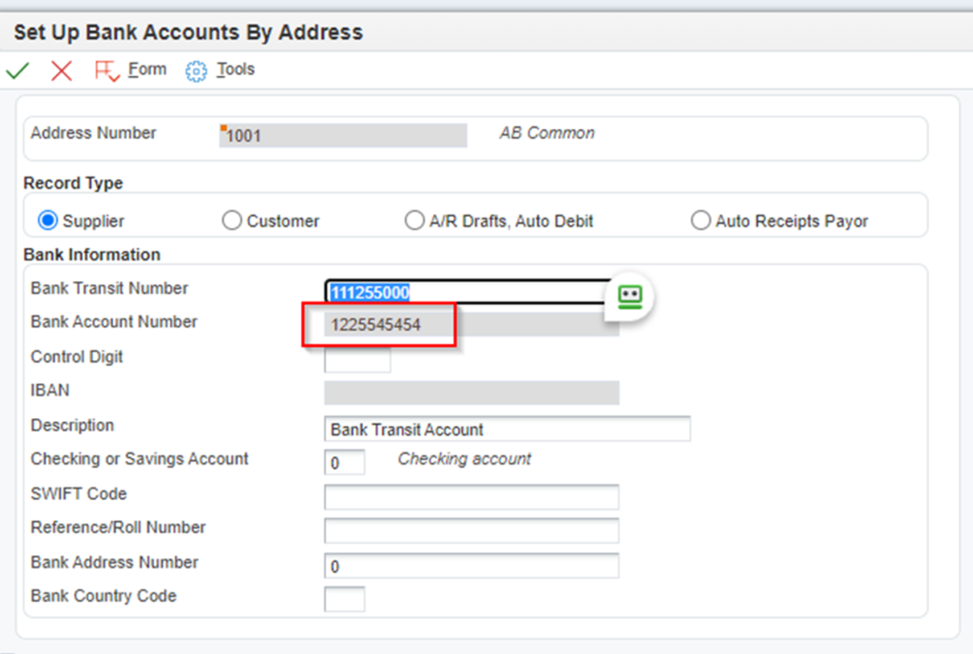Click the Bank Account Number value 1225545454

(378, 324)
